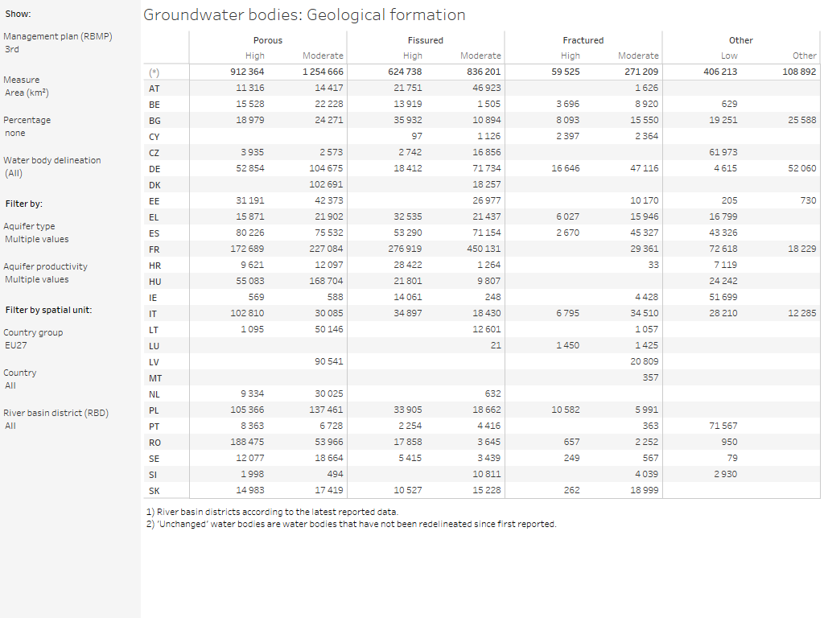Select the BG country row label
This screenshot has height=618, width=824.
pos(154,121)
